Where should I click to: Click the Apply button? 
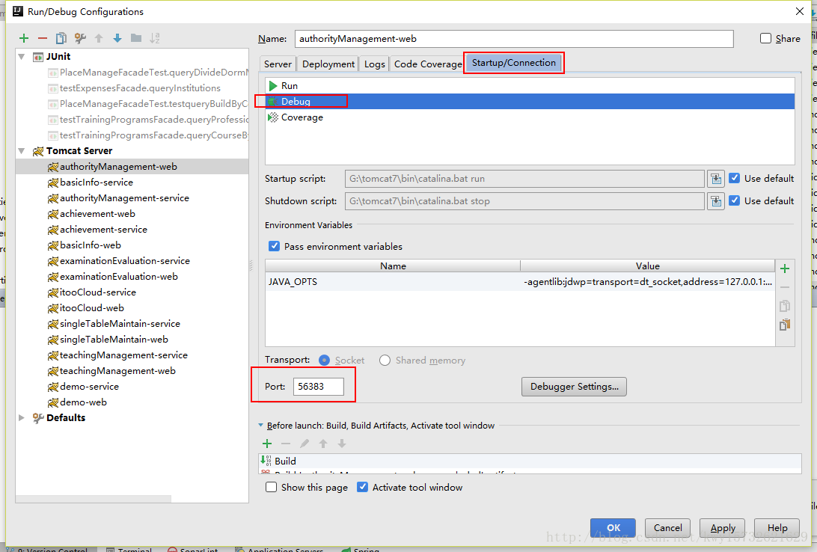[x=722, y=527]
